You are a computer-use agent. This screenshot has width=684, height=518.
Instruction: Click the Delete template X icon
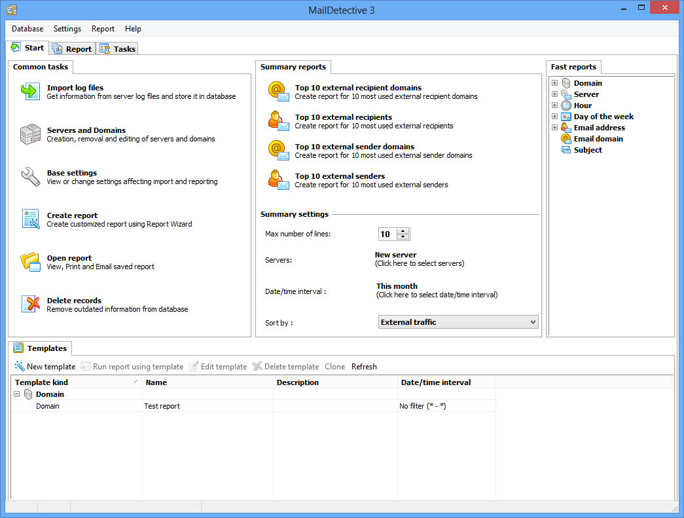click(x=257, y=366)
